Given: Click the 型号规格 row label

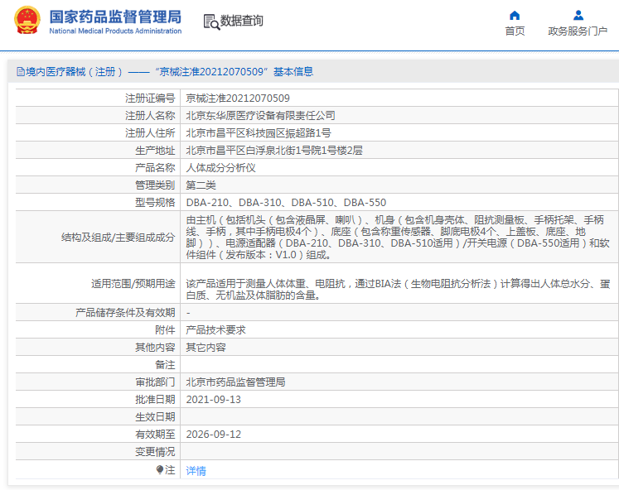Looking at the screenshot, I should click(x=155, y=202).
